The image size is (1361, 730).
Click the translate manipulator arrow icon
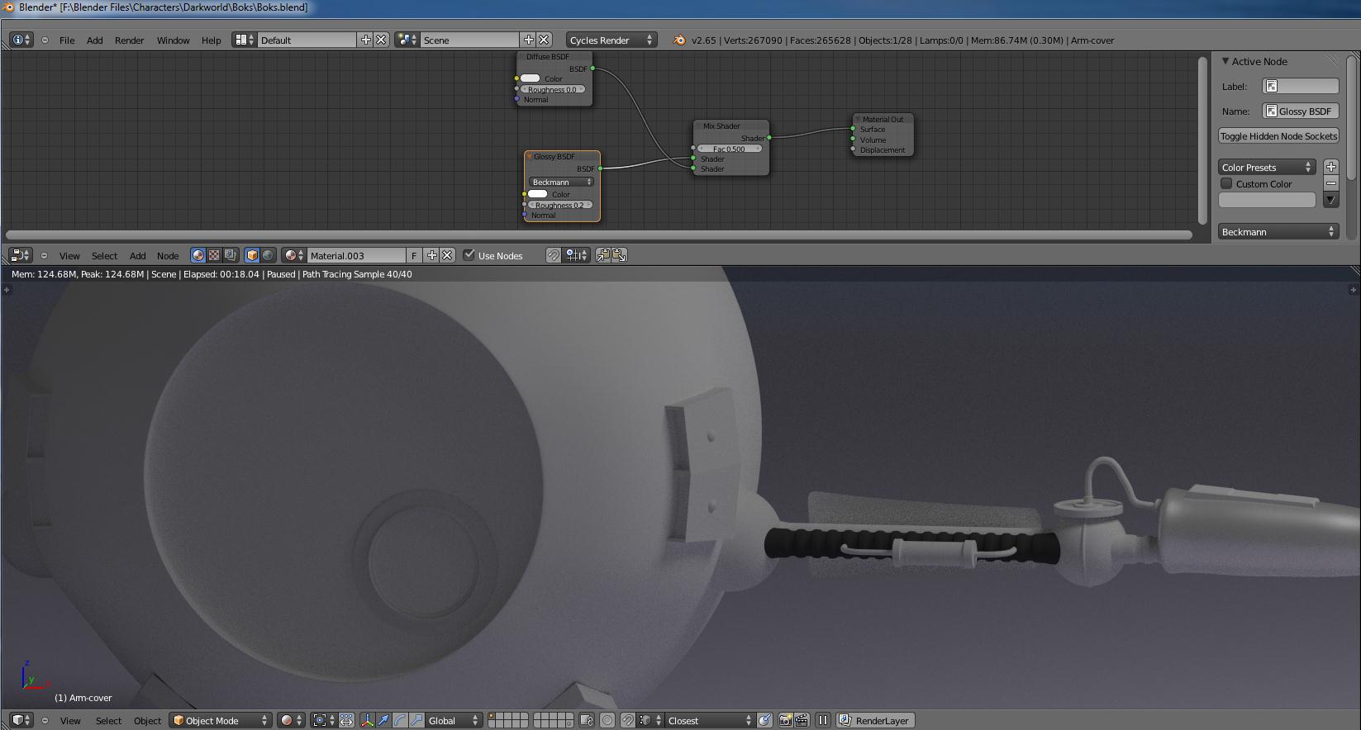point(383,720)
